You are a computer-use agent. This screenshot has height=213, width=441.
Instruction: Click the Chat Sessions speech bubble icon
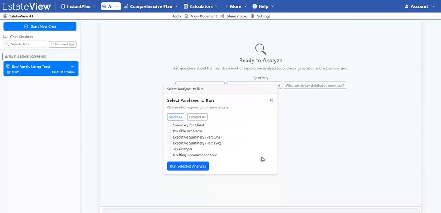click(x=6, y=37)
